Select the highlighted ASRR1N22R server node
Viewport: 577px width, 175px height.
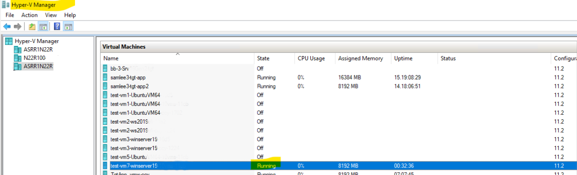coord(38,66)
